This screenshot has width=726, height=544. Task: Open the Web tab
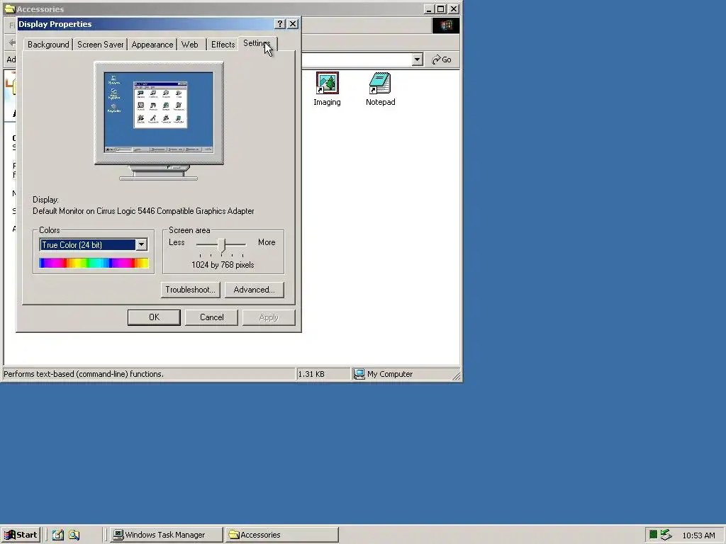(x=190, y=45)
